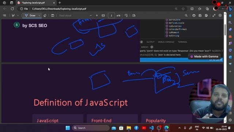Open the Collections panel
Viewport: 234px width, 132px height.
point(207,9)
